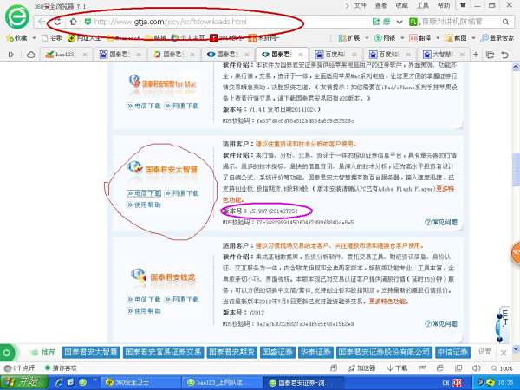Screen dimensions: 520x390
Task: Open 使用帮助 under 国泰君安大智慧
Action: click(144, 205)
